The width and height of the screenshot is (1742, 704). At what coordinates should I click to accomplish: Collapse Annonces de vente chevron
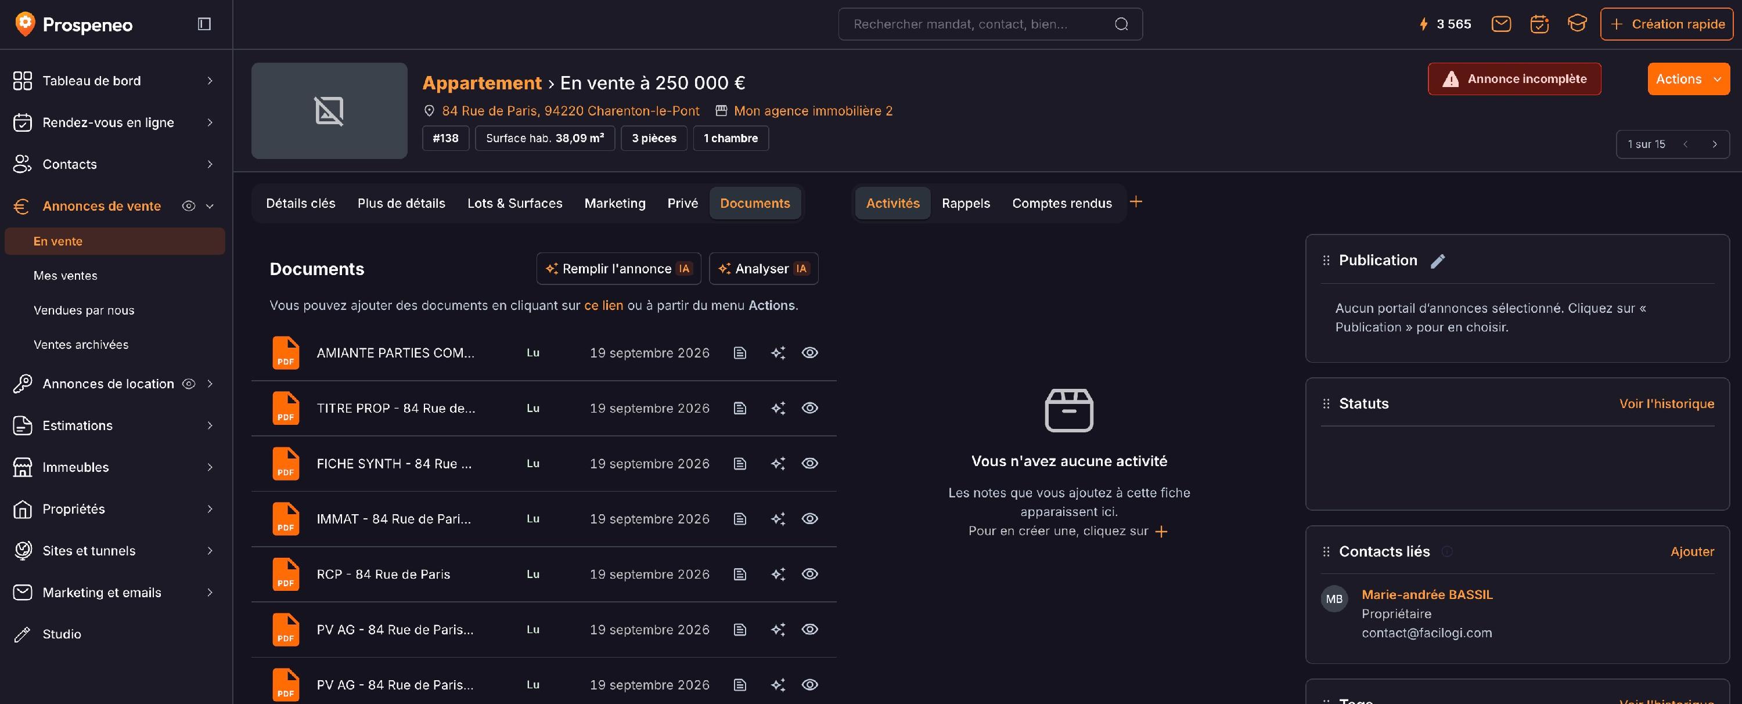pyautogui.click(x=210, y=206)
